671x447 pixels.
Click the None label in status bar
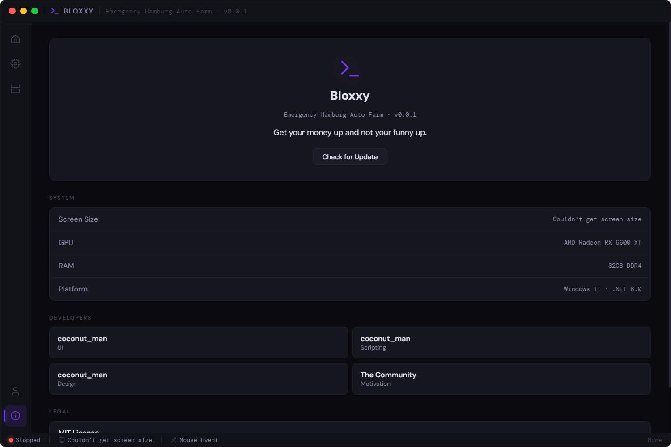[x=654, y=440]
